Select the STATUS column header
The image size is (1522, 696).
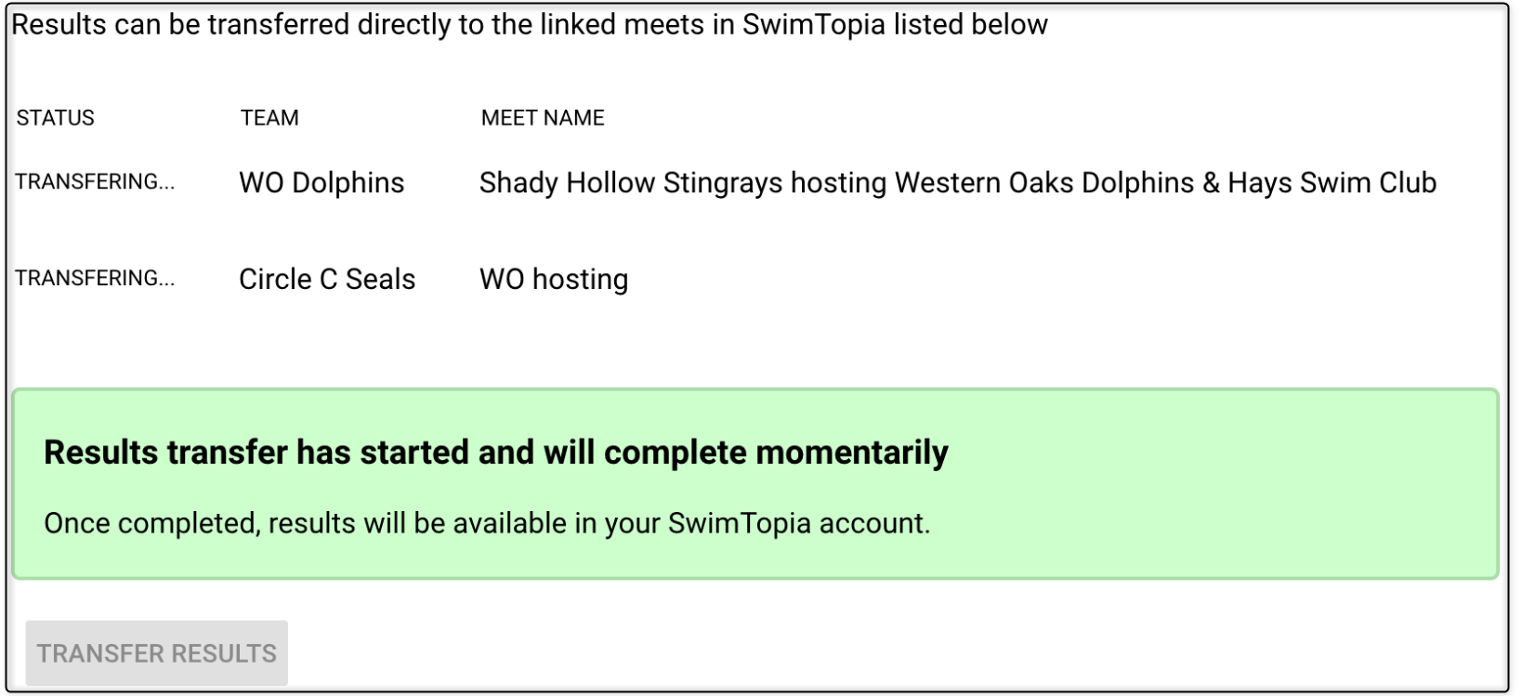56,118
